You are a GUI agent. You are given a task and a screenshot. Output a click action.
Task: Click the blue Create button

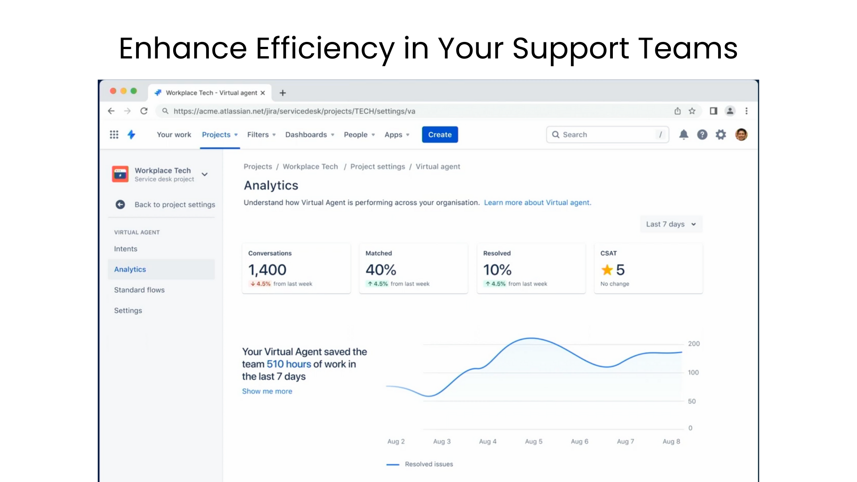coord(440,134)
